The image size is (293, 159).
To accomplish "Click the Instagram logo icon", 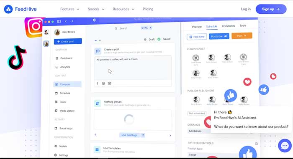I will click(x=33, y=27).
